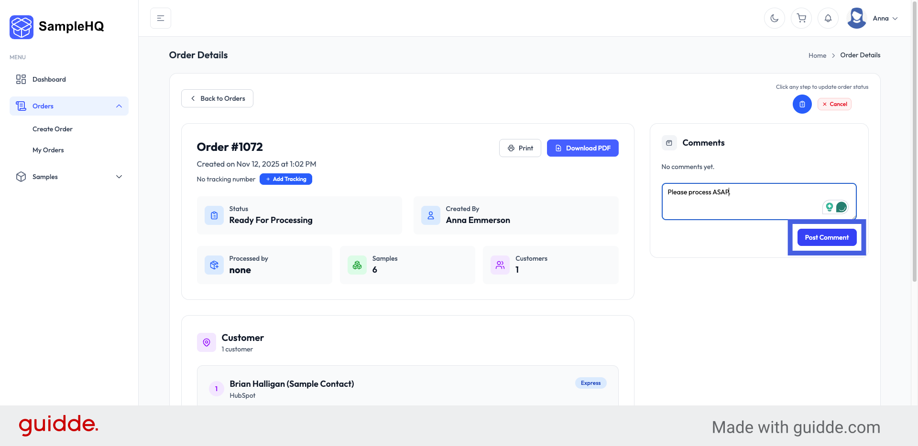This screenshot has width=918, height=446.
Task: Open Create Order in sidebar
Action: point(53,129)
